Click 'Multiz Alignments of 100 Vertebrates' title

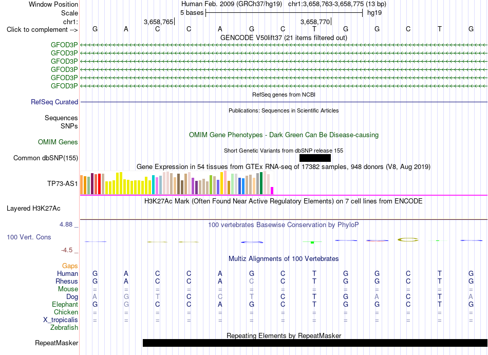click(284, 259)
